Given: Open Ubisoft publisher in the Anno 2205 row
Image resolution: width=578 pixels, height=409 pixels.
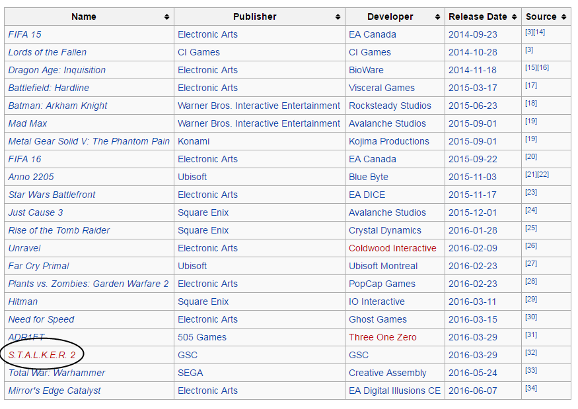Looking at the screenshot, I should (x=192, y=177).
